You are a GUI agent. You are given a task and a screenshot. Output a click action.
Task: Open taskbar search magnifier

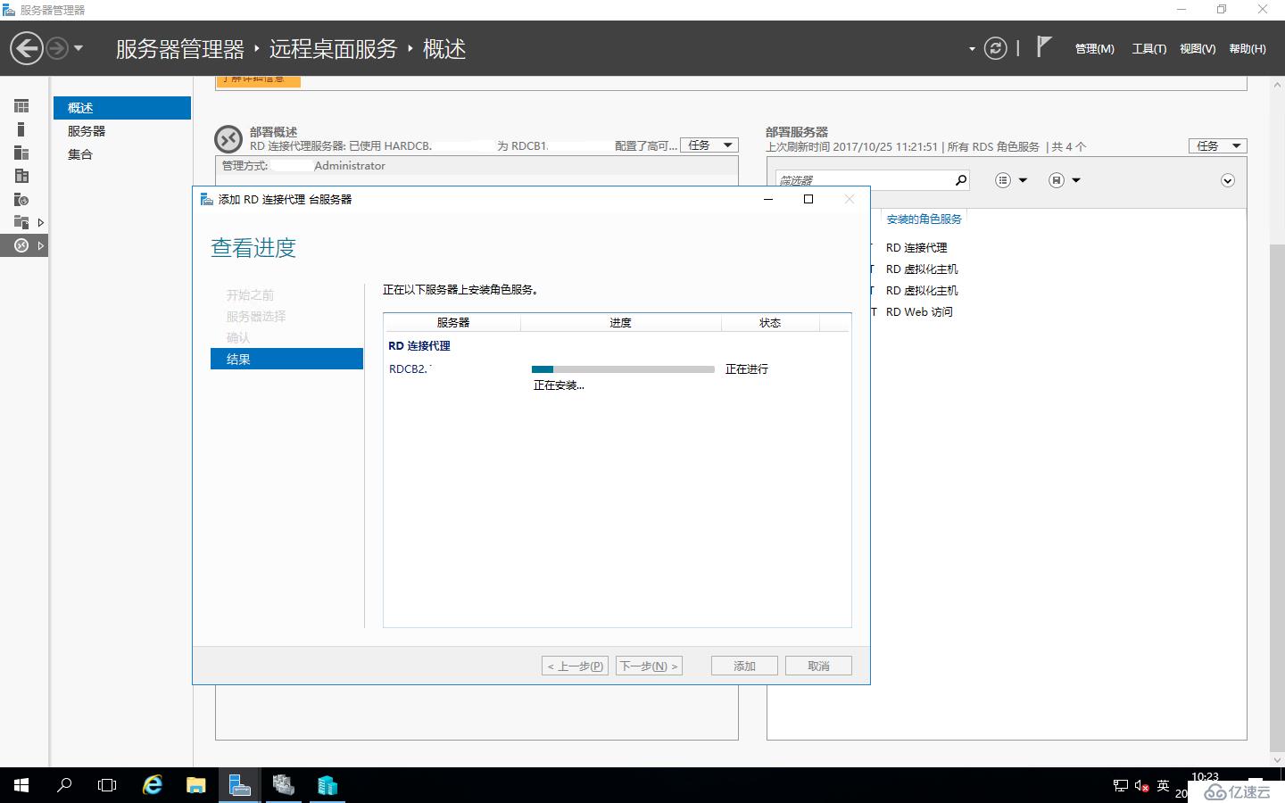click(64, 785)
